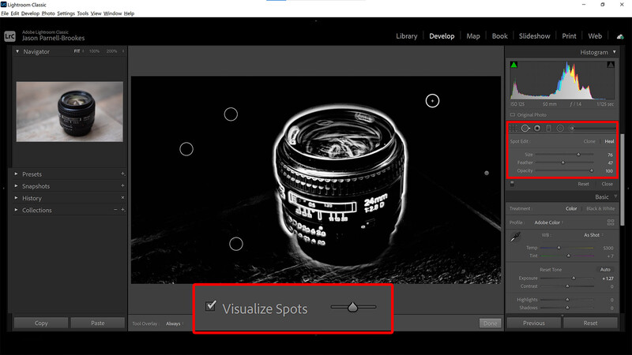
Task: Open the Photo menu
Action: [48, 13]
